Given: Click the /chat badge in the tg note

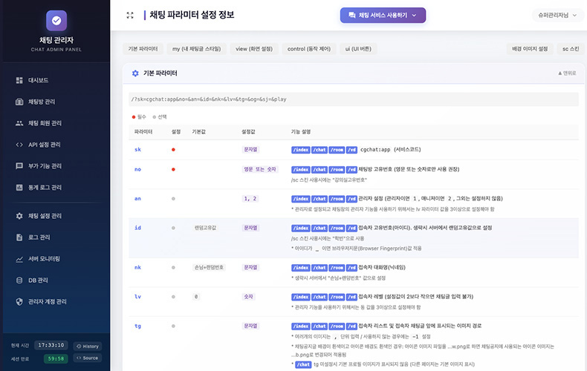Looking at the screenshot, I should point(304,364).
